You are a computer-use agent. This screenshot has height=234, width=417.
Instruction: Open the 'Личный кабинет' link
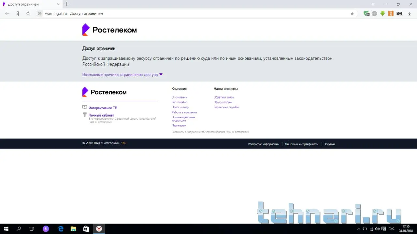coord(101,115)
